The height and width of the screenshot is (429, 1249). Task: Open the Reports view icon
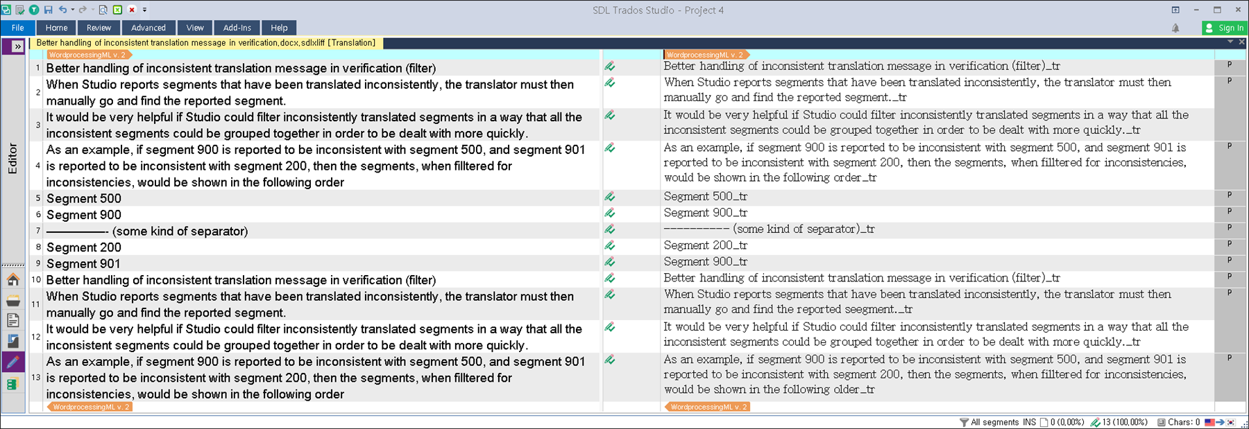click(13, 341)
